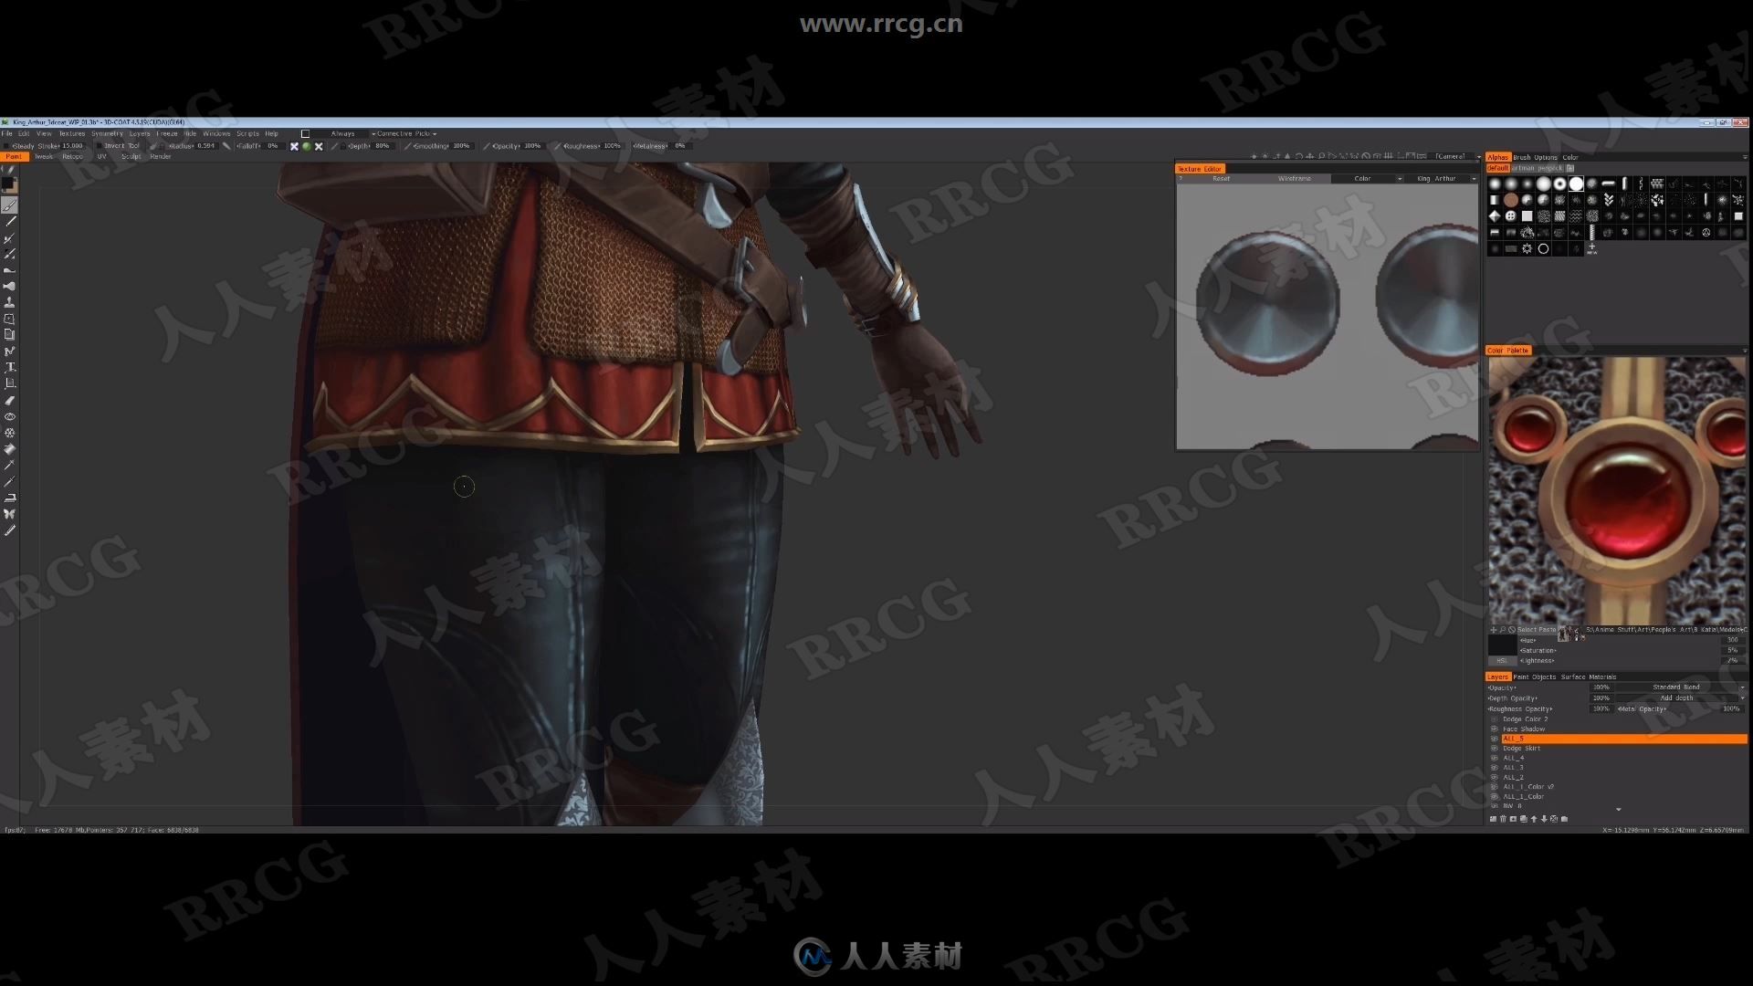
Task: Pick the chevron-pattern alpha
Action: 1609,200
